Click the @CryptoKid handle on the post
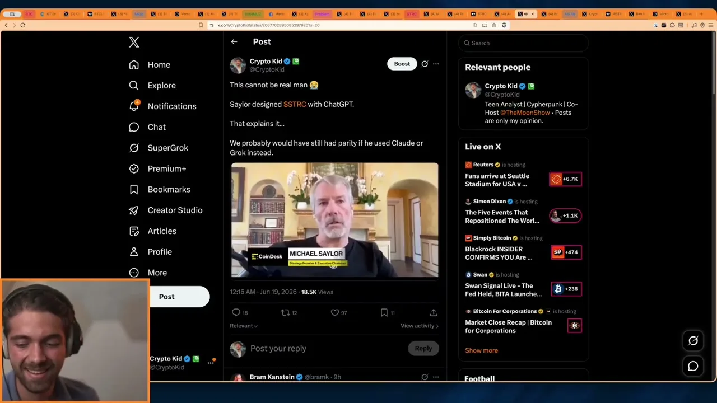 267,70
